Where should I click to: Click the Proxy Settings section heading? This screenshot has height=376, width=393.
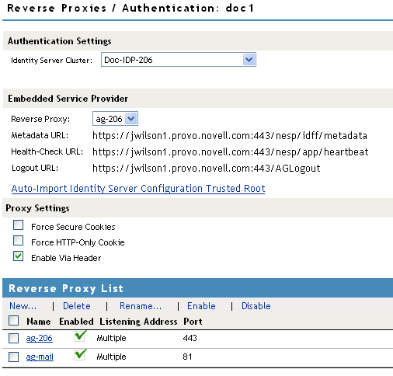[37, 208]
